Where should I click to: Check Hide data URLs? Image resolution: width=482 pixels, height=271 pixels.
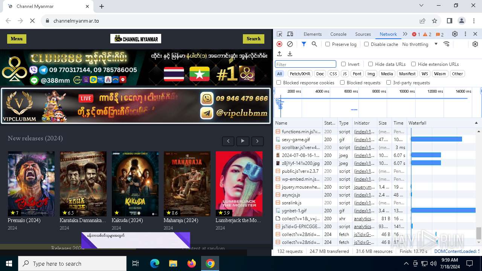tap(371, 64)
